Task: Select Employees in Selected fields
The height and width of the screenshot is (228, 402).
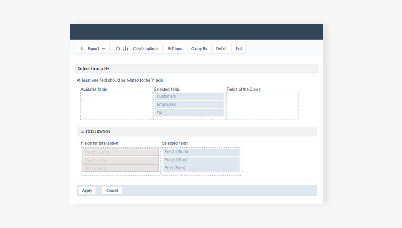Action: 189,105
